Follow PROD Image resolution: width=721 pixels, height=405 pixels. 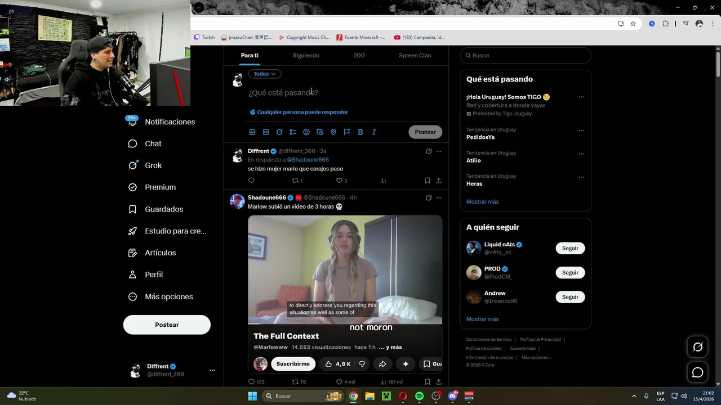[x=570, y=272]
